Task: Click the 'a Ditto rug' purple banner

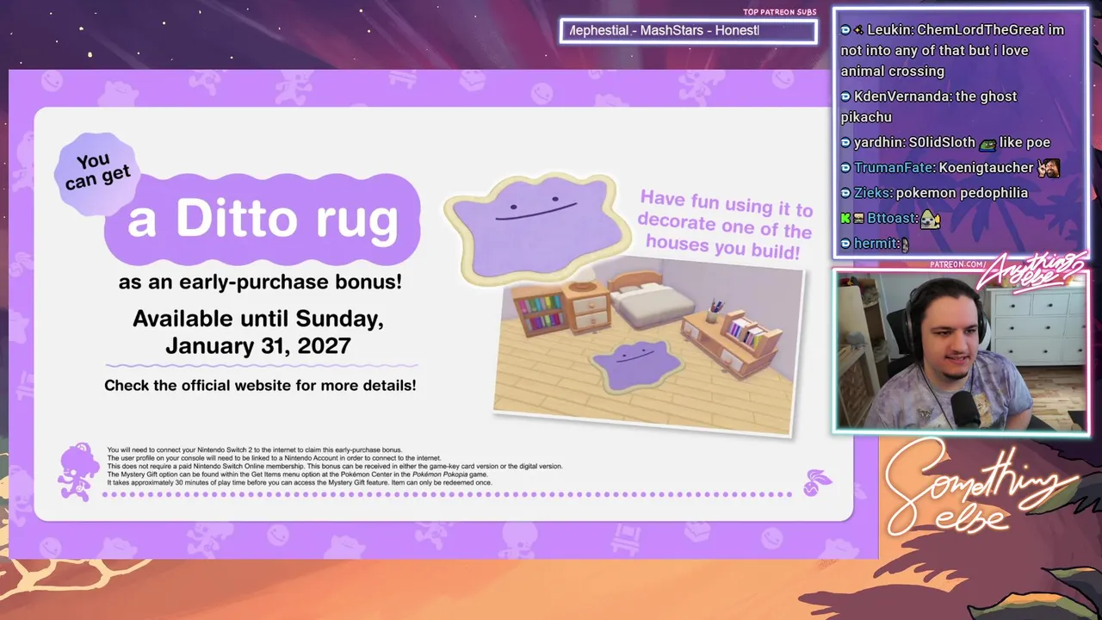Action: [262, 219]
